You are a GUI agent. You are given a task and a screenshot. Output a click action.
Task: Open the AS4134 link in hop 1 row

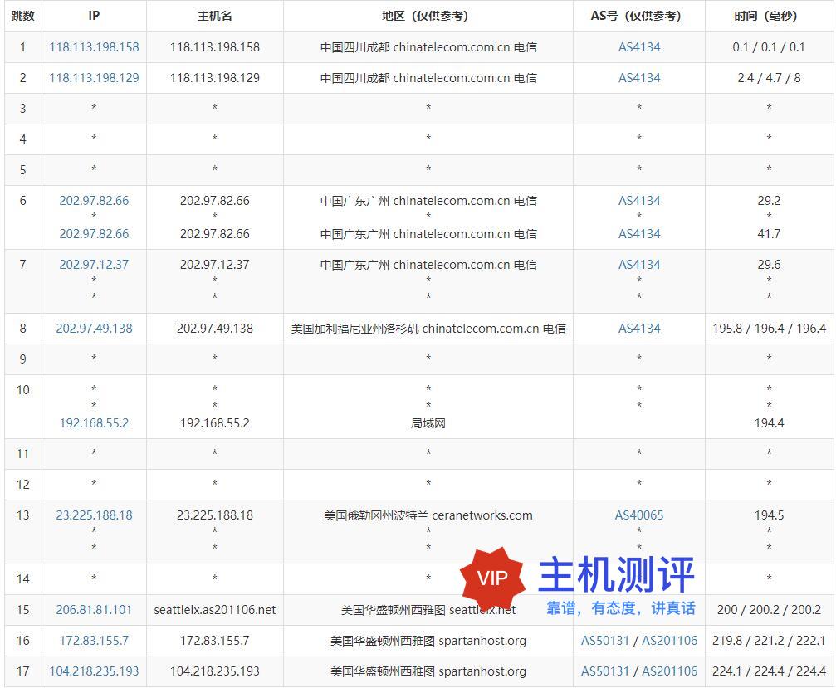[x=639, y=47]
